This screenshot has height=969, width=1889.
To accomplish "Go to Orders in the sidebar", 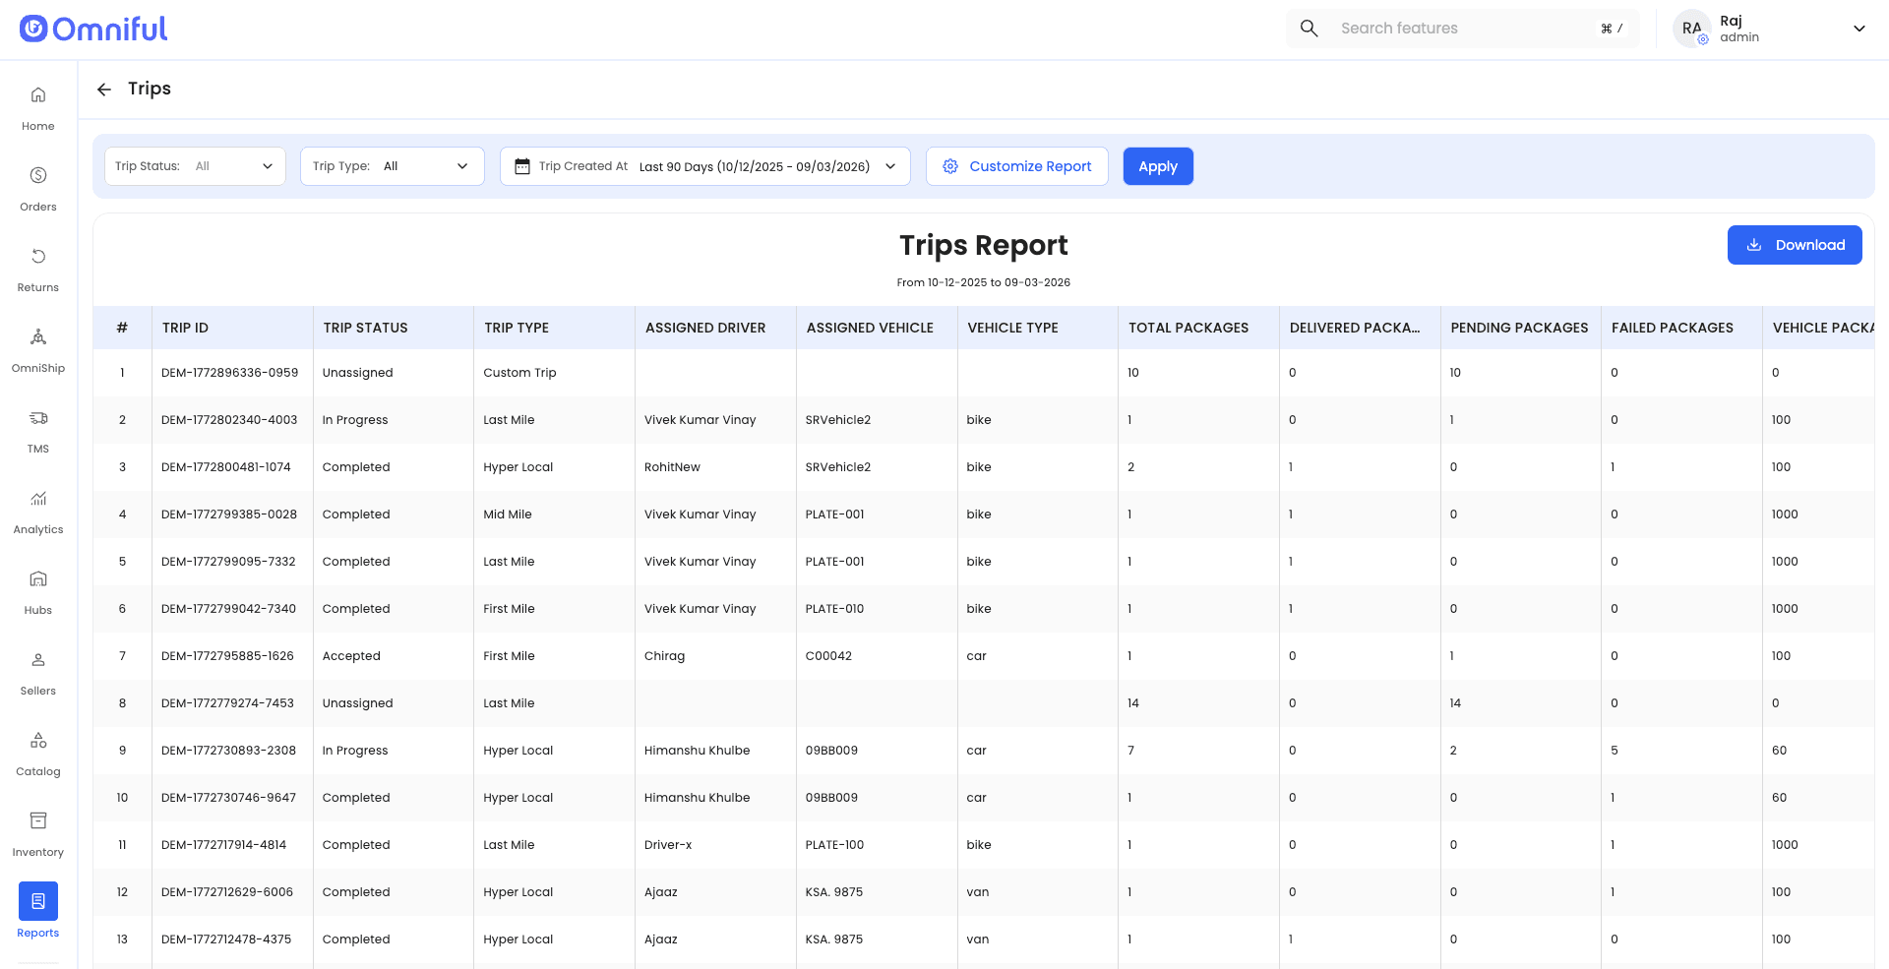I will coord(37,176).
